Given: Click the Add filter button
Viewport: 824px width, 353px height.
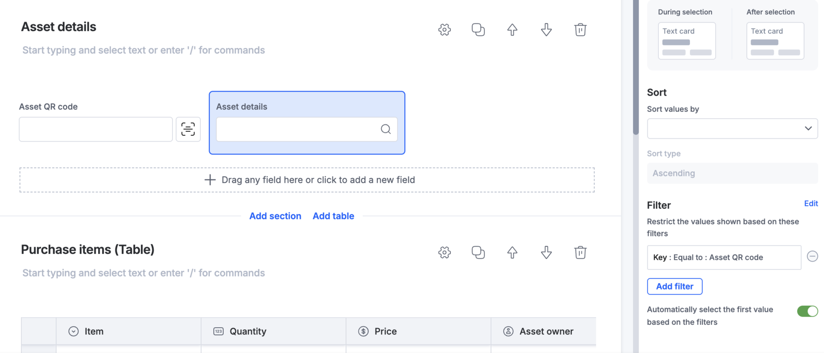Looking at the screenshot, I should 675,287.
